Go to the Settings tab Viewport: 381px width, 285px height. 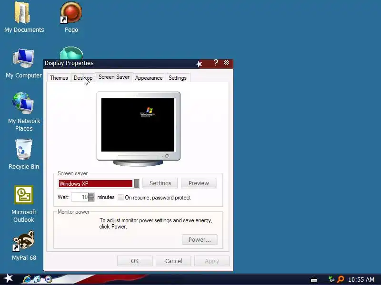coord(177,78)
